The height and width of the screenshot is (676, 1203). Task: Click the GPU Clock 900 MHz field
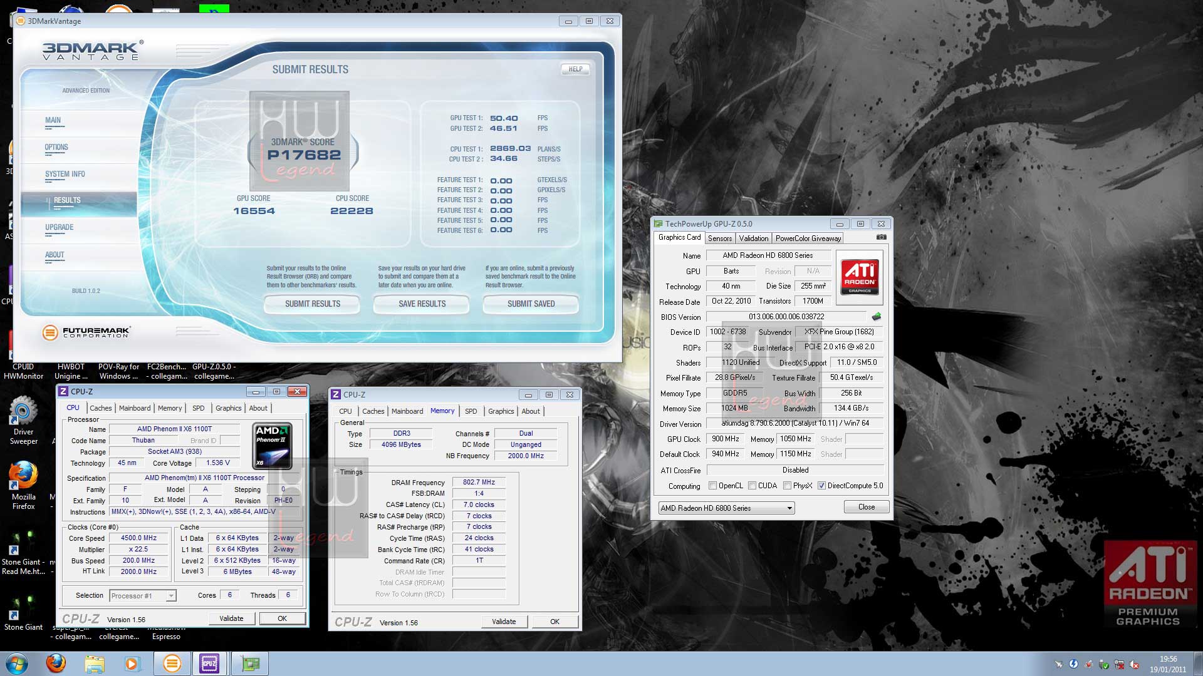pyautogui.click(x=725, y=439)
